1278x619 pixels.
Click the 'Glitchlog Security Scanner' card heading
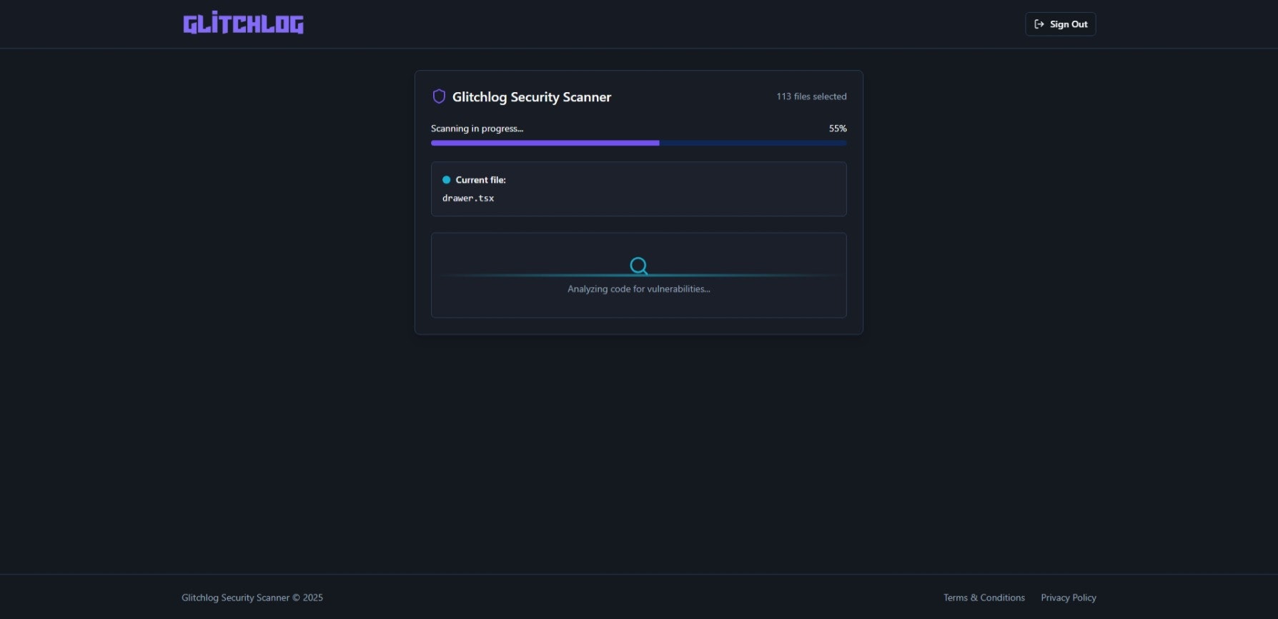click(x=531, y=97)
